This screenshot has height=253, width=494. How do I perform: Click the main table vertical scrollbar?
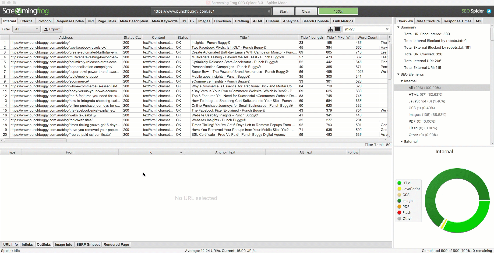click(x=390, y=62)
